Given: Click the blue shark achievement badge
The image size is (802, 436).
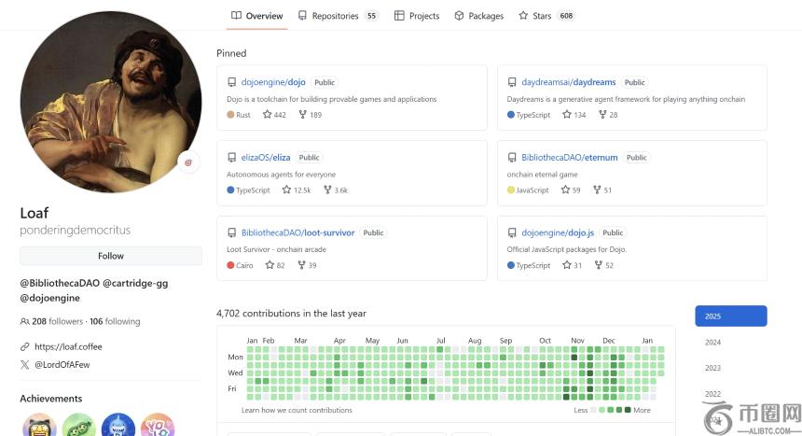Looking at the screenshot, I should tap(118, 425).
